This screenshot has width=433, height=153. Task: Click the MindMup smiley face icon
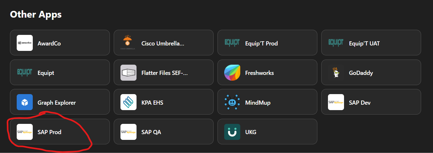232,102
